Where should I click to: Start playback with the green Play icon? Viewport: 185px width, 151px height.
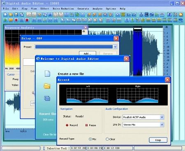tap(5, 20)
